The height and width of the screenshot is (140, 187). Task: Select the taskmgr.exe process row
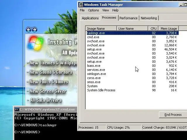133,33
